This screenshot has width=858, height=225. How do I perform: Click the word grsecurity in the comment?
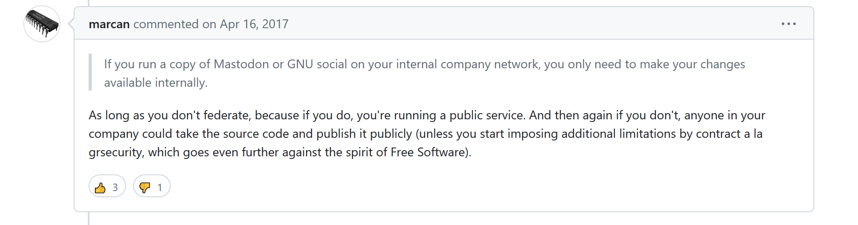(x=116, y=152)
